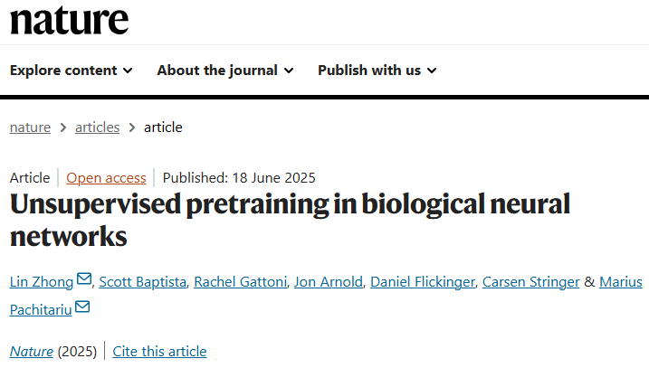Expand the Explore content menu
The width and height of the screenshot is (649, 368).
72,71
